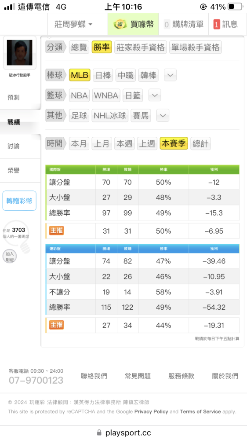Select the 莊家殺手資格 category filter
Viewport: 247px width, 440px height.
click(x=141, y=47)
